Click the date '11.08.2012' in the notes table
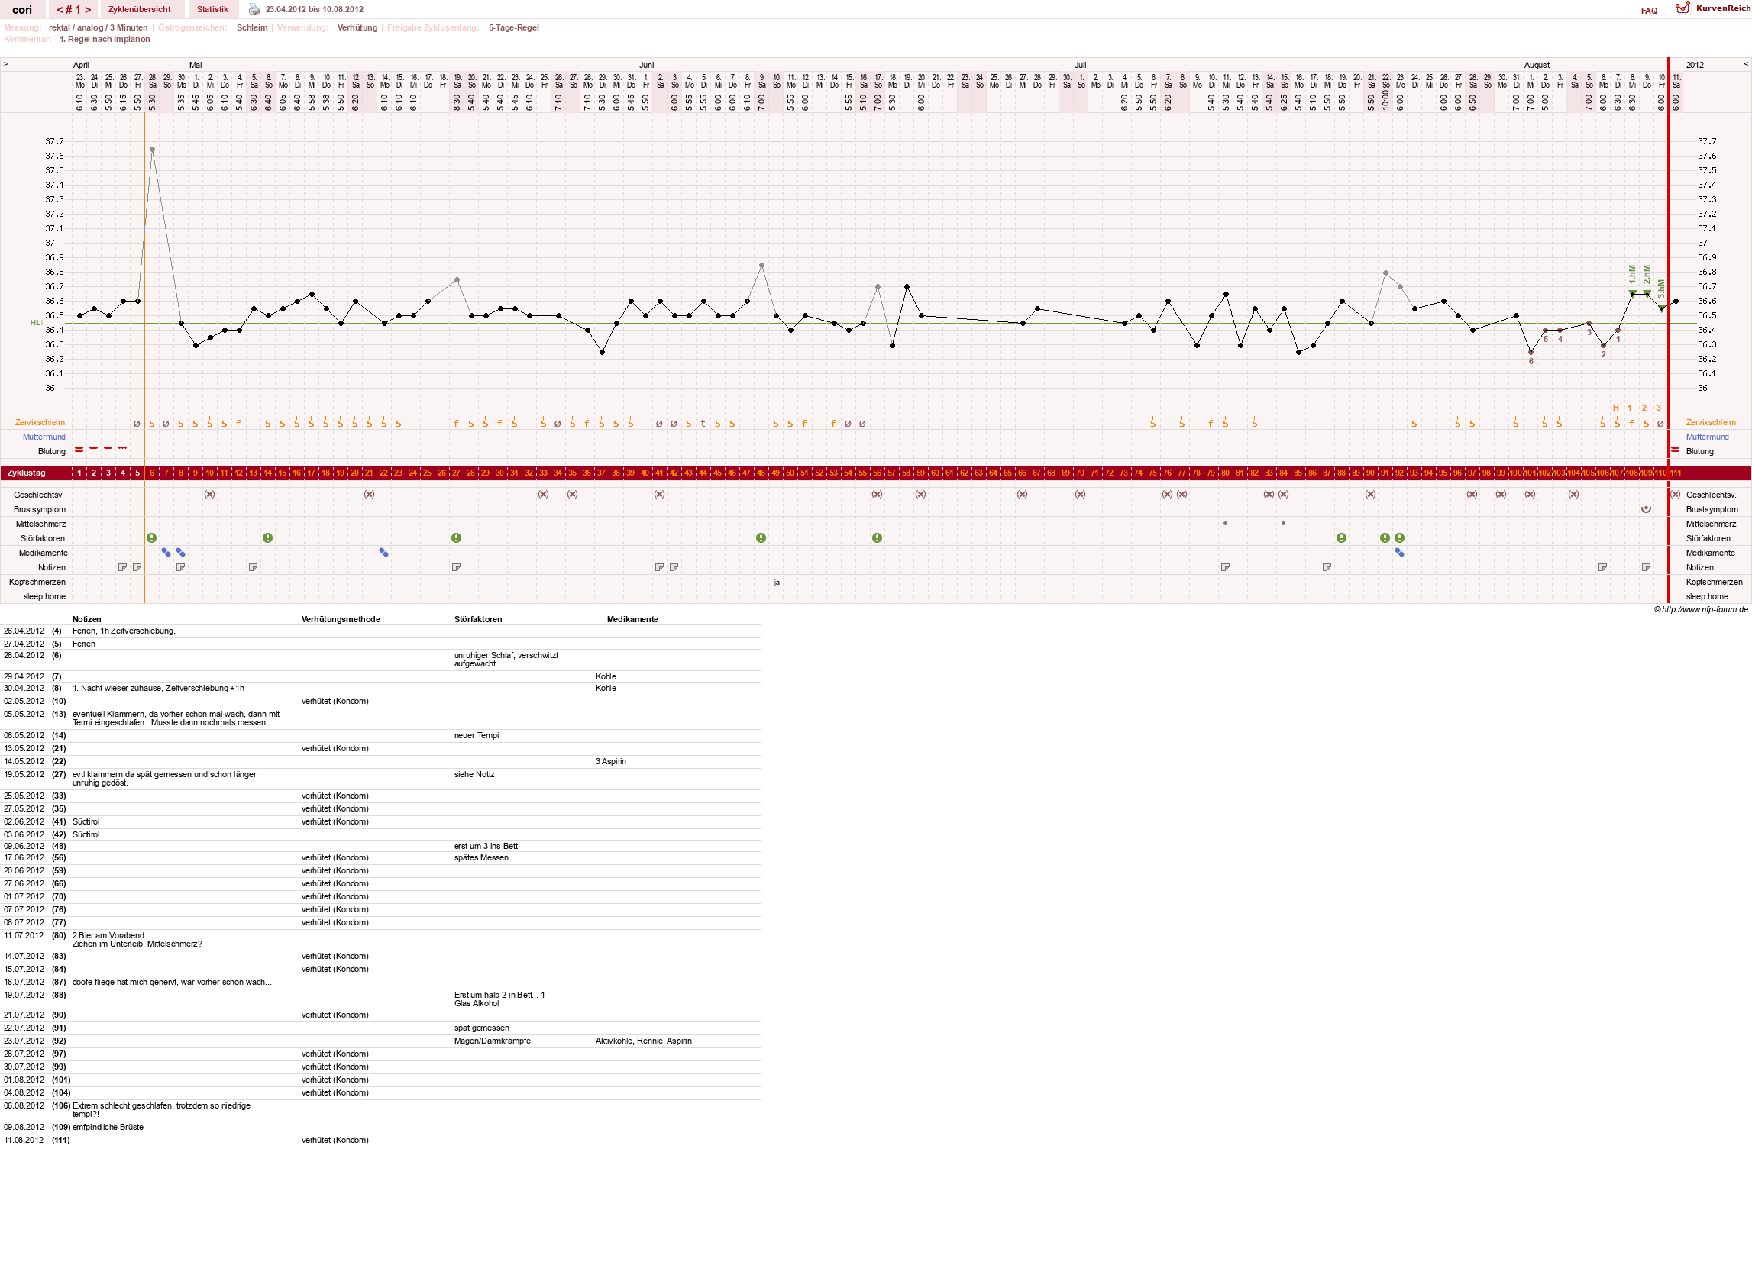Screen dimensions: 1752x1278 pos(24,1141)
